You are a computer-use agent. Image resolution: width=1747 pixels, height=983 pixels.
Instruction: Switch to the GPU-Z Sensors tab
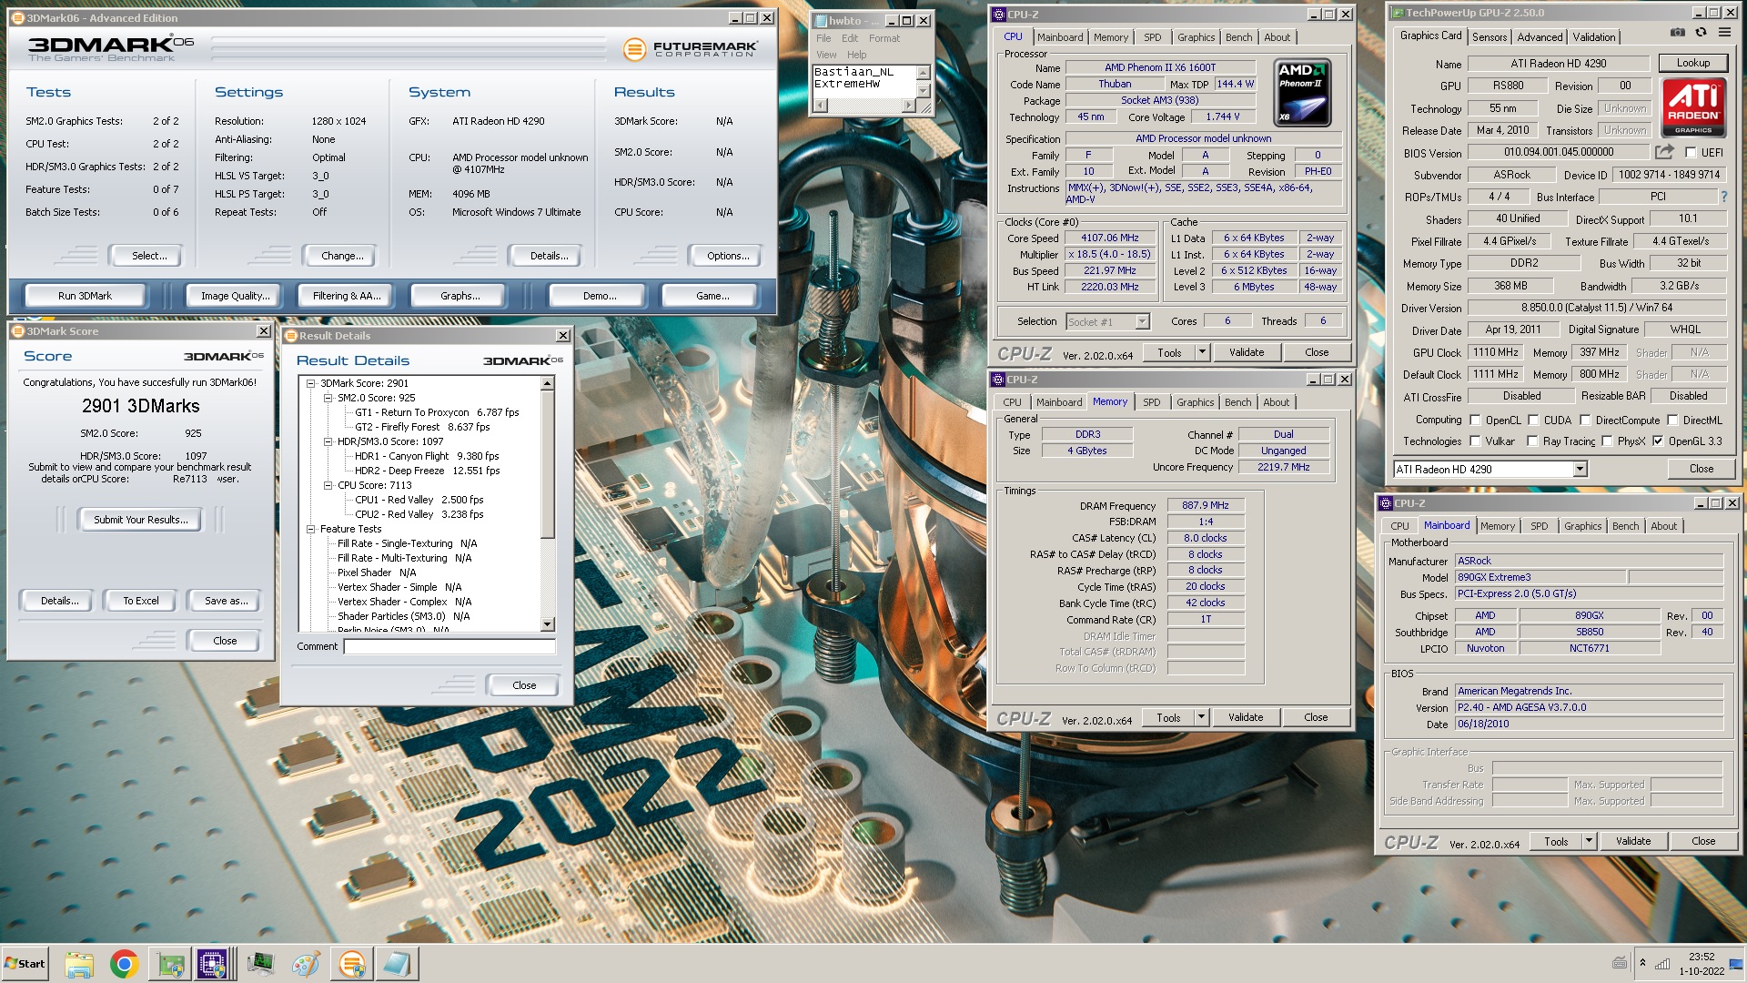[x=1489, y=36]
